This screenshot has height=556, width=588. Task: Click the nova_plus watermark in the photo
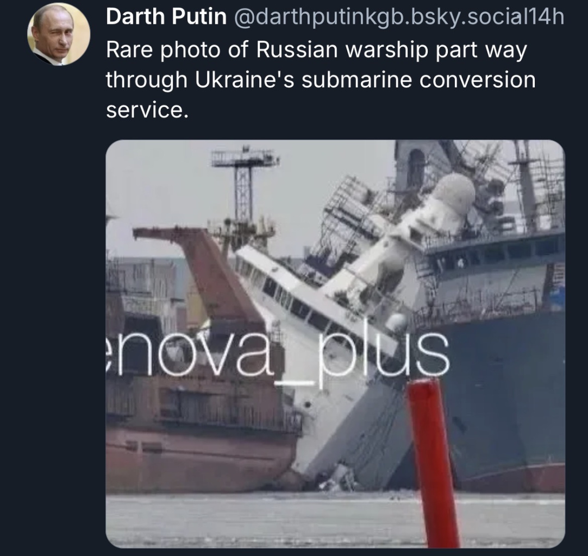[278, 359]
